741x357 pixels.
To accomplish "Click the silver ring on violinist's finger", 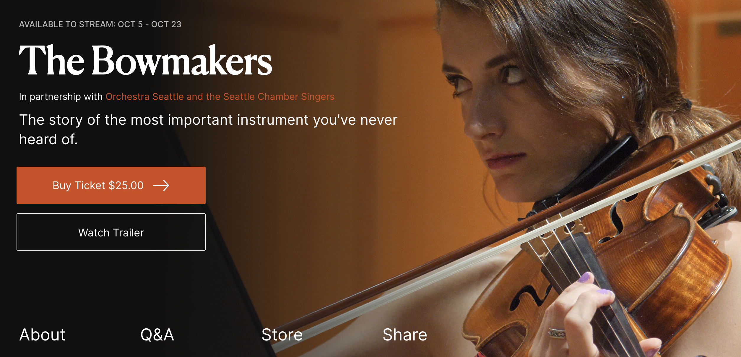I will pyautogui.click(x=557, y=333).
